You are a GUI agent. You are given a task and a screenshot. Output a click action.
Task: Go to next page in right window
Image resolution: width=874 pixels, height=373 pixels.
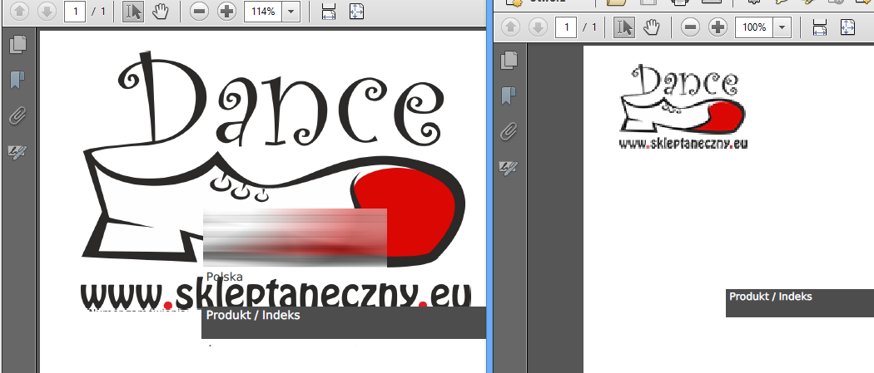pyautogui.click(x=539, y=27)
